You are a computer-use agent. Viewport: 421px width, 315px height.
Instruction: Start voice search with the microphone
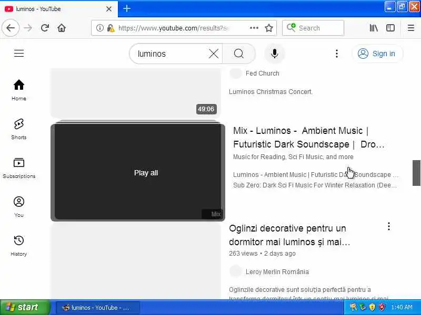coord(274,54)
